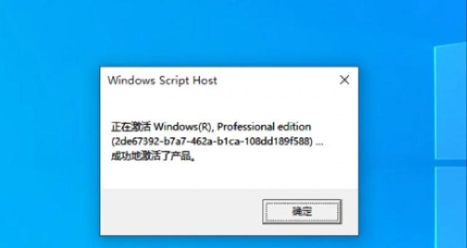Click empty title bar space beside the X
This screenshot has width=467, height=248.
pos(277,80)
